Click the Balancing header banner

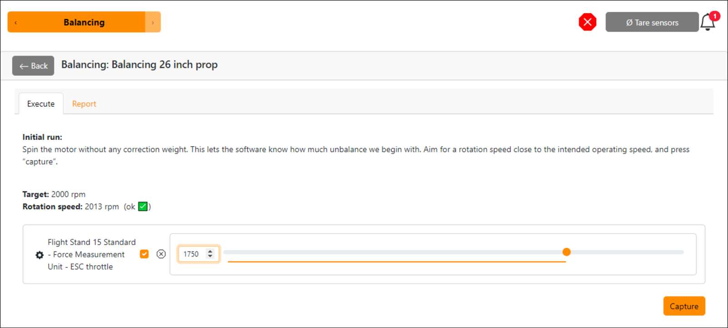84,22
